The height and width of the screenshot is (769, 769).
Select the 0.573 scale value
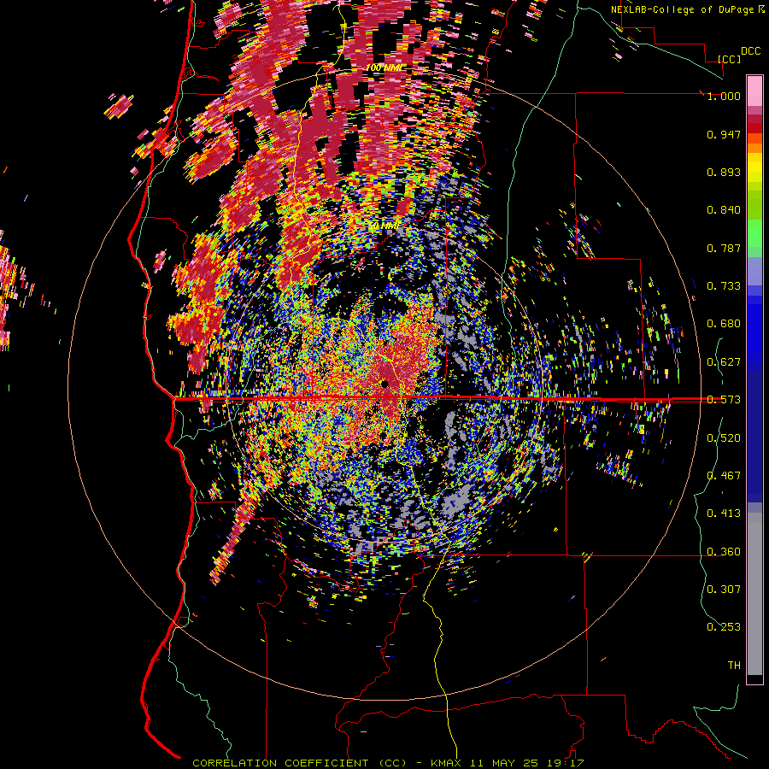tap(724, 400)
